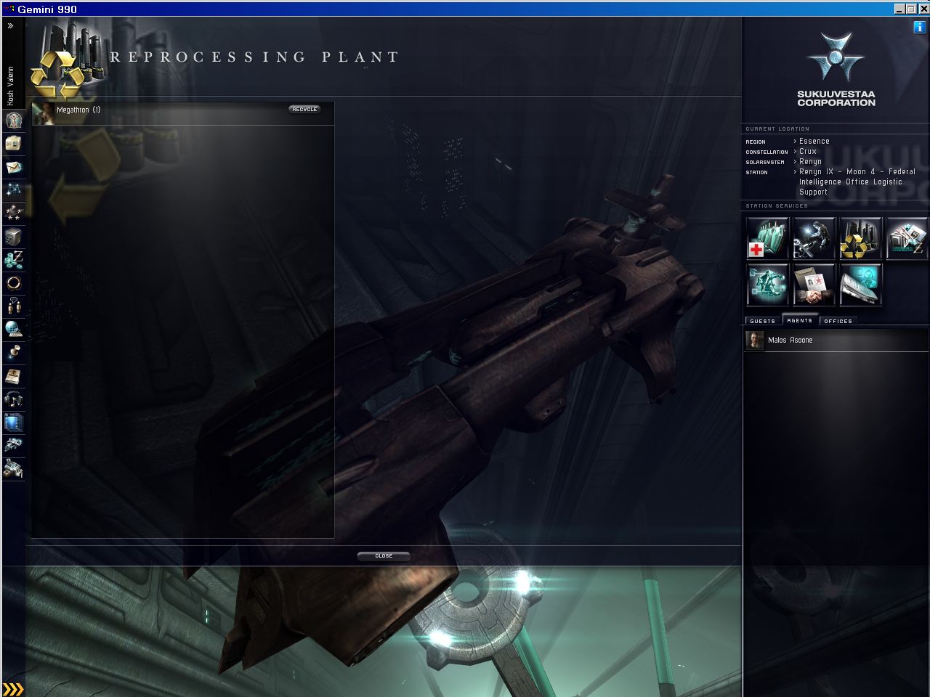930x697 pixels.
Task: Open the Clone Bay medical service
Action: (x=768, y=238)
